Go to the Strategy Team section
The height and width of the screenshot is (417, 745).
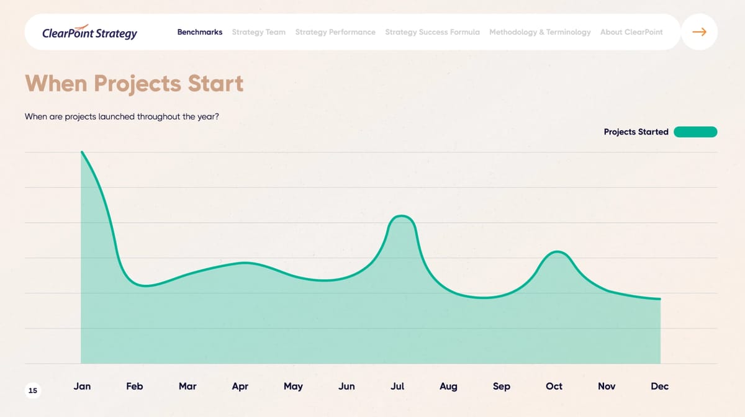coord(259,32)
